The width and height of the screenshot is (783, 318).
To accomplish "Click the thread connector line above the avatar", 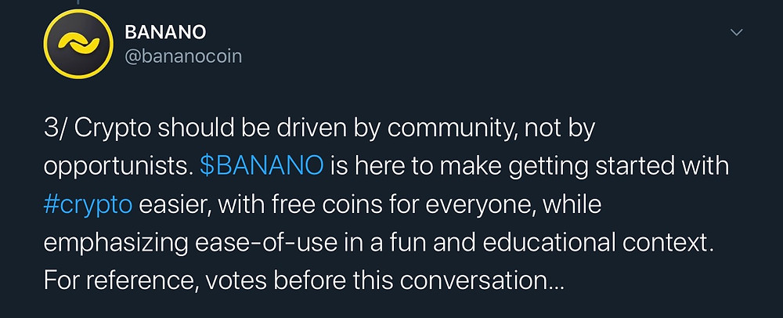I will pos(78,2).
